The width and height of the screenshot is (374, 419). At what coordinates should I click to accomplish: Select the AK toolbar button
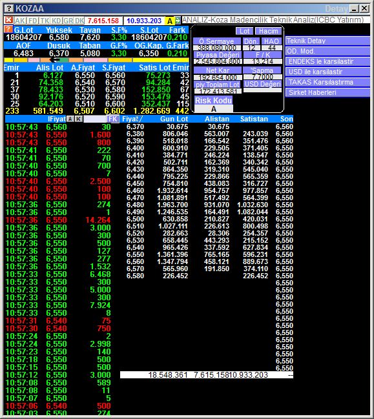tap(20, 21)
